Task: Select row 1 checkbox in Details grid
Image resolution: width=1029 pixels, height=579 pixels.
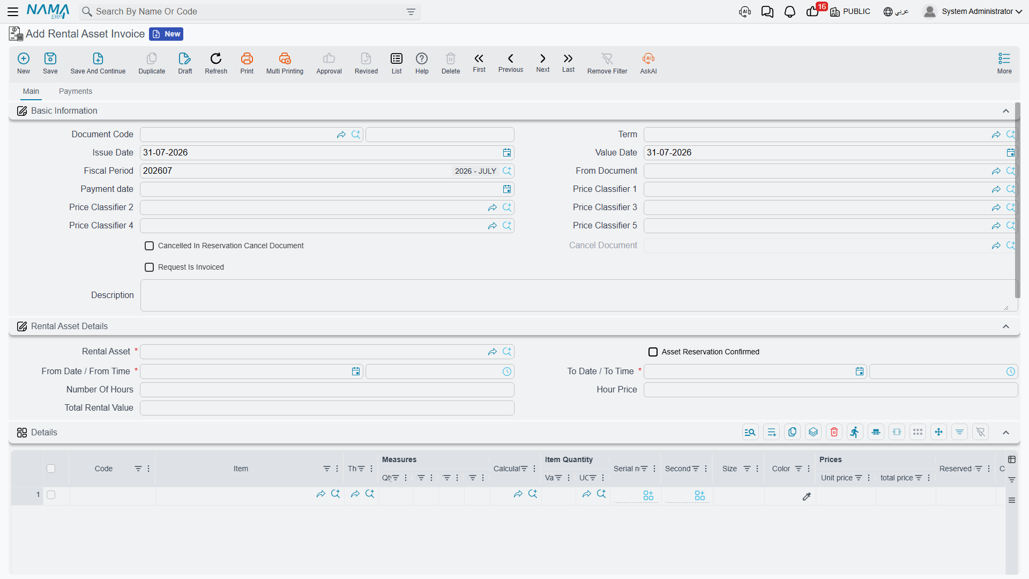Action: (51, 495)
